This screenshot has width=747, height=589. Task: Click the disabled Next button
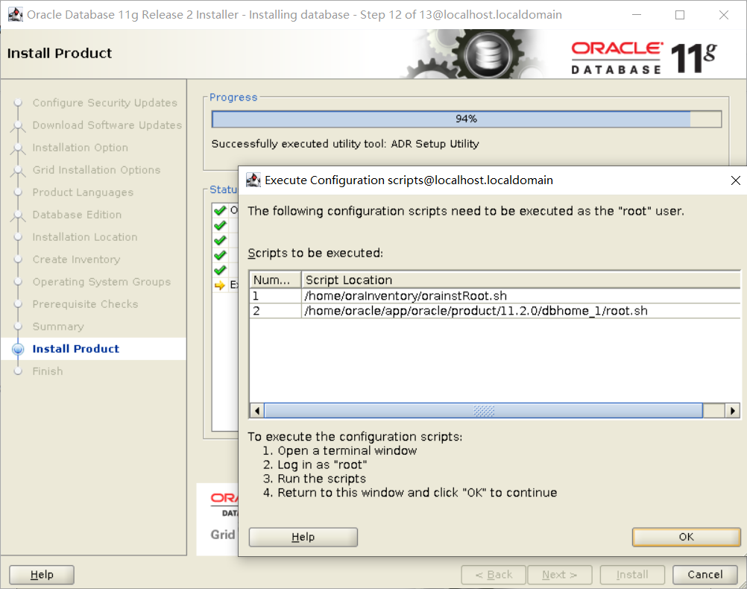(560, 575)
